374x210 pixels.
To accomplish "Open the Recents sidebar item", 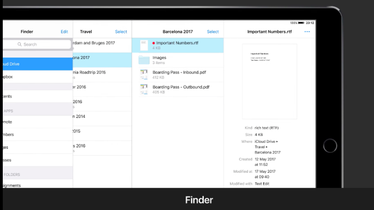I will pos(38,96).
